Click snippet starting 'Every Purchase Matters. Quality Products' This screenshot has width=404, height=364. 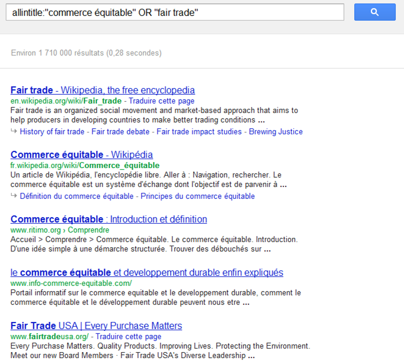[x=161, y=350]
